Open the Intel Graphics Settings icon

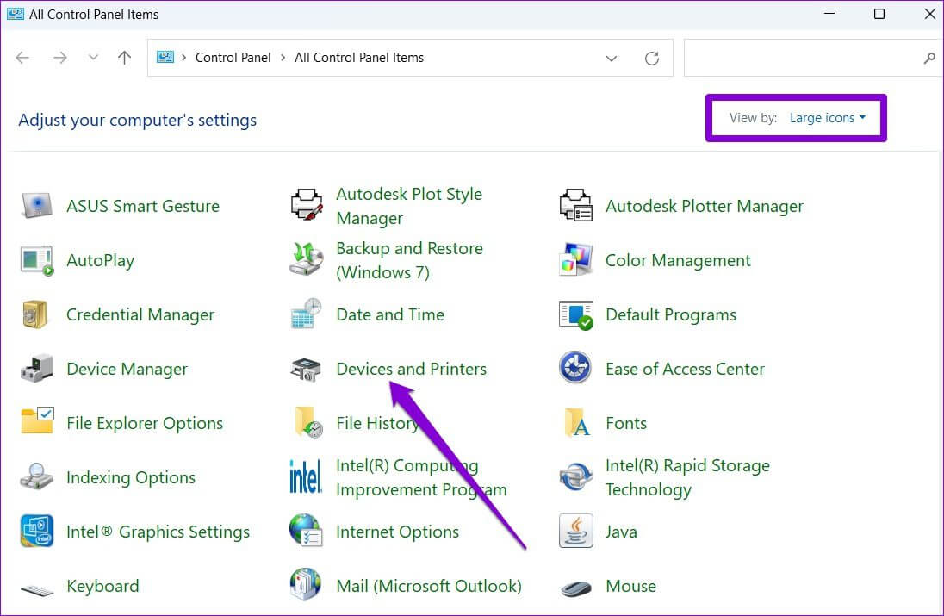[37, 531]
